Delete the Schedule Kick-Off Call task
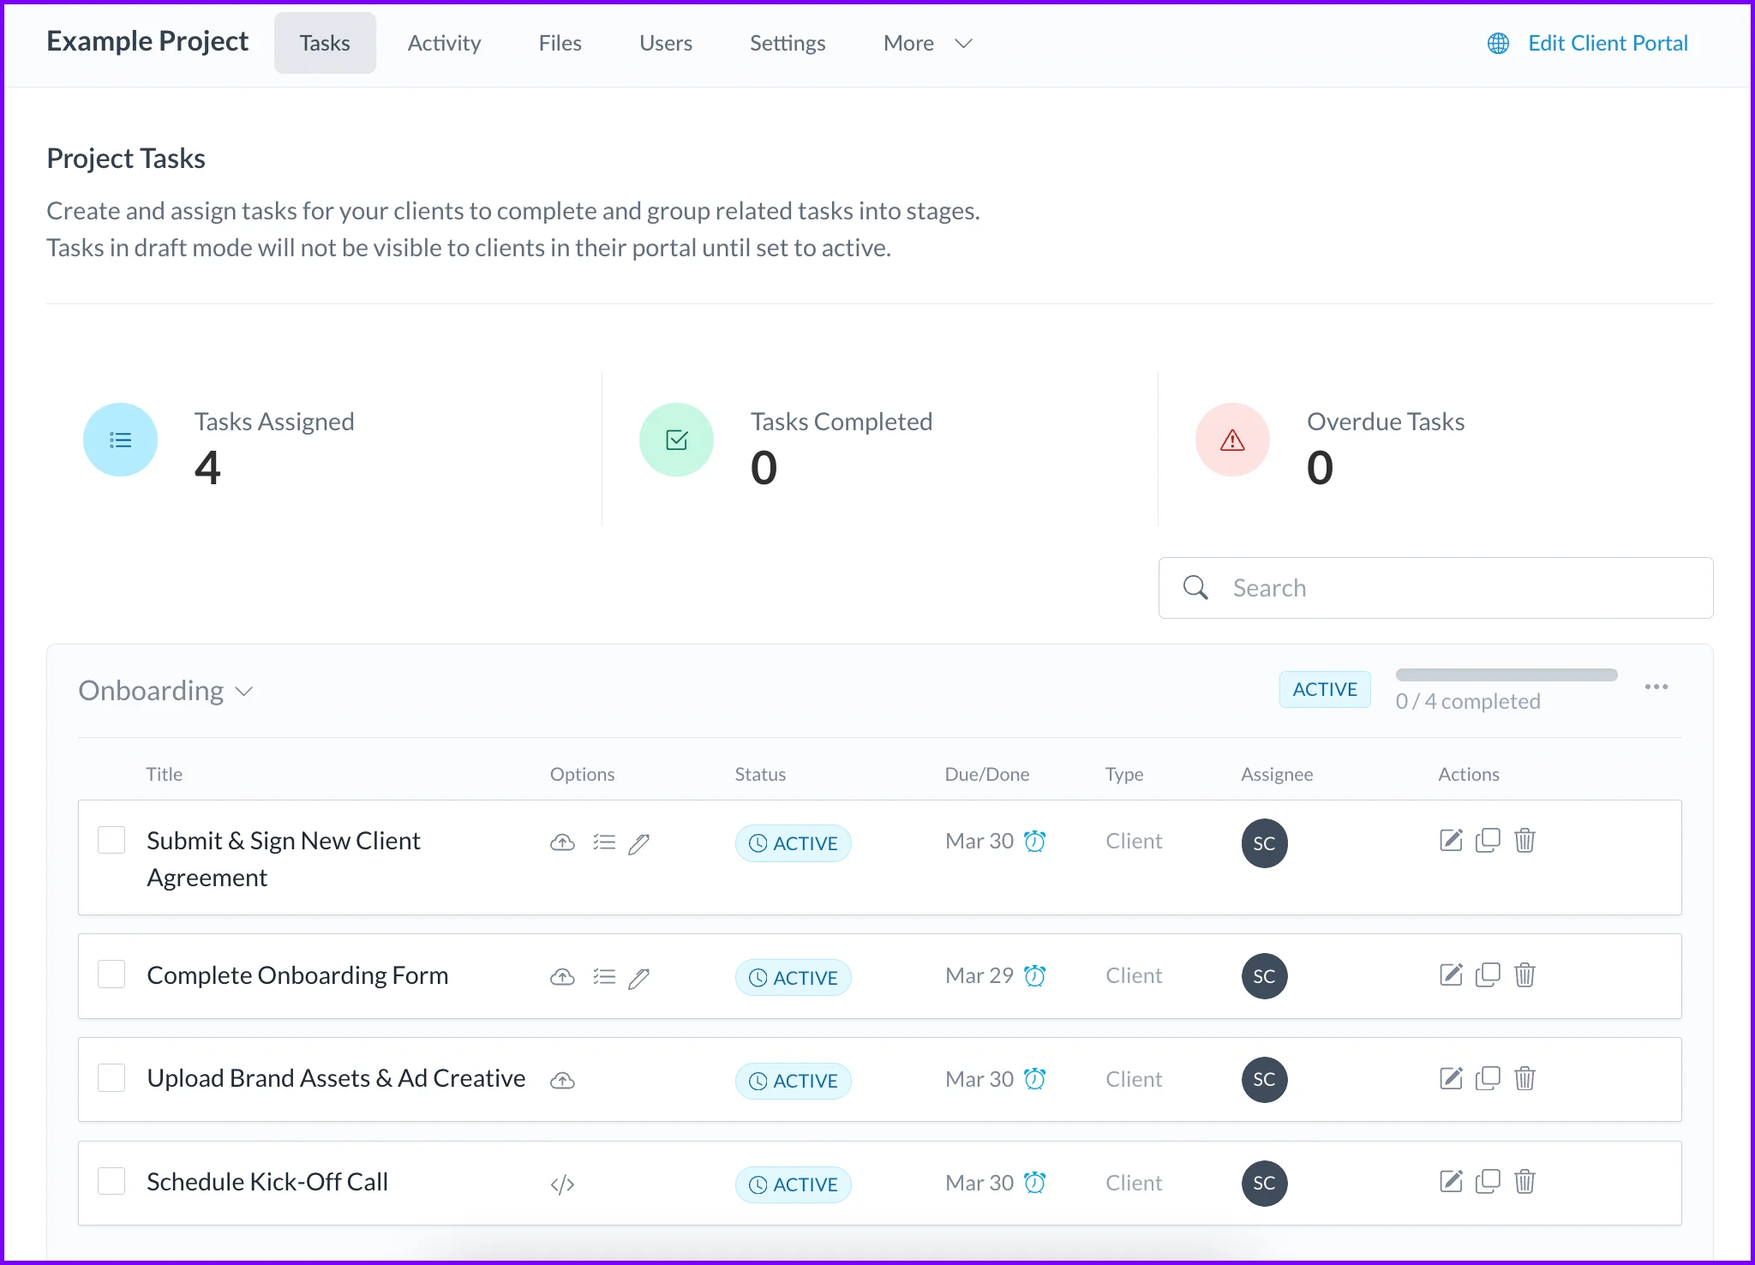The image size is (1755, 1265). (x=1524, y=1182)
